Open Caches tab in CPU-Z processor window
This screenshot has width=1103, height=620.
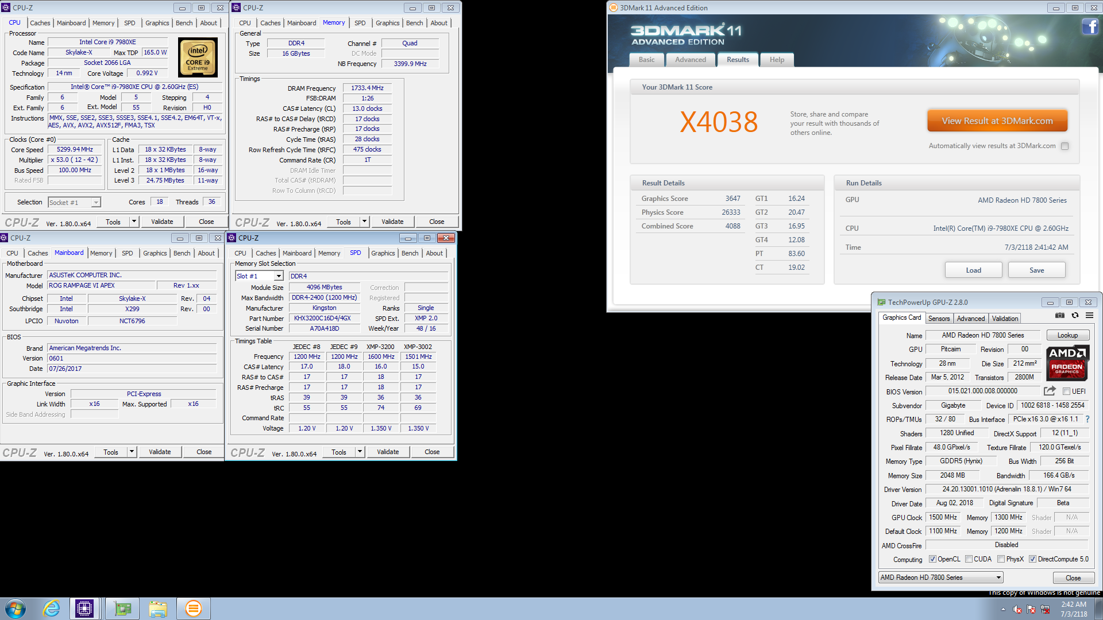click(x=40, y=23)
